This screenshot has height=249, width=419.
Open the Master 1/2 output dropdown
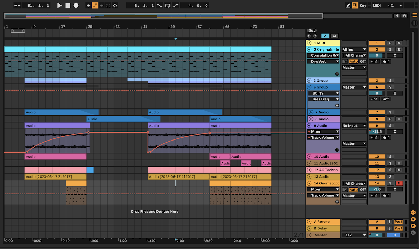click(354, 235)
